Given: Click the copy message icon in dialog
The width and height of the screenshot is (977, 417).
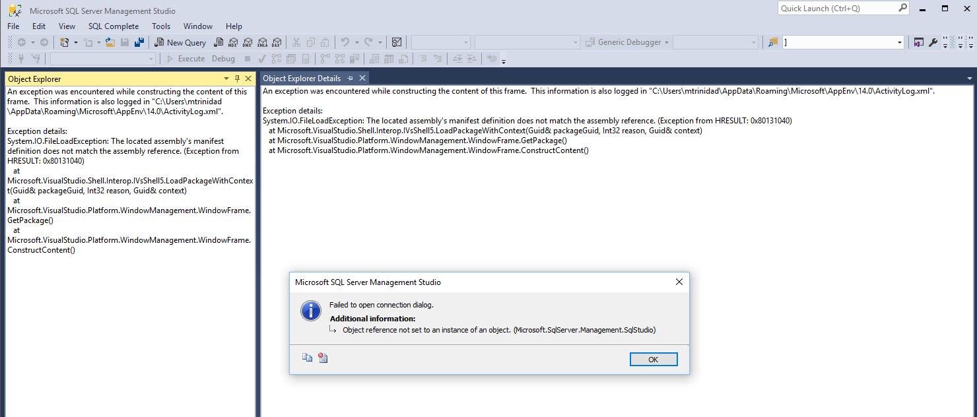Looking at the screenshot, I should [307, 358].
